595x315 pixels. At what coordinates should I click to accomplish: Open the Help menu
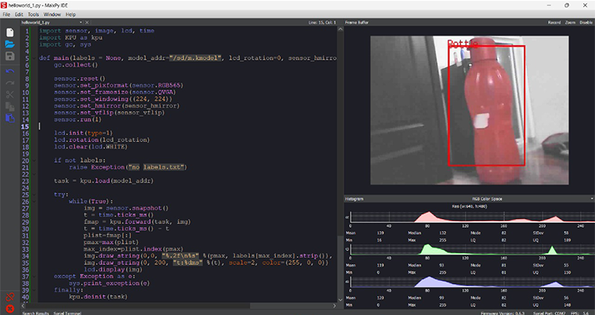pos(71,14)
